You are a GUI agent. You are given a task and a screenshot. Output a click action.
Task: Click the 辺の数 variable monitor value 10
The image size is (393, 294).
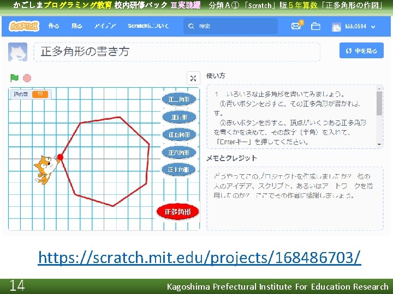click(40, 94)
